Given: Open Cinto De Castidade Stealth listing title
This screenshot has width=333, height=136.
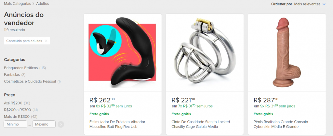Looking at the screenshot, I should [201, 124].
